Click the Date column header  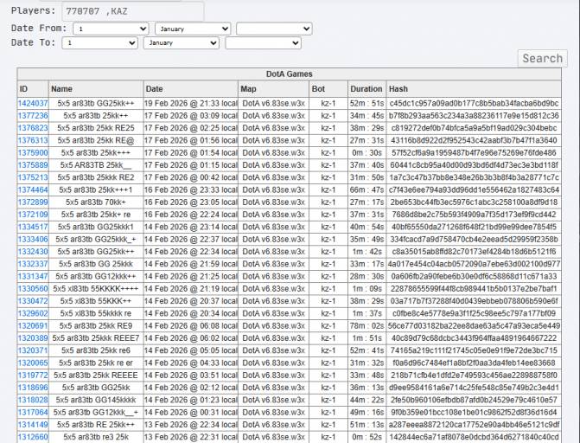(190, 89)
